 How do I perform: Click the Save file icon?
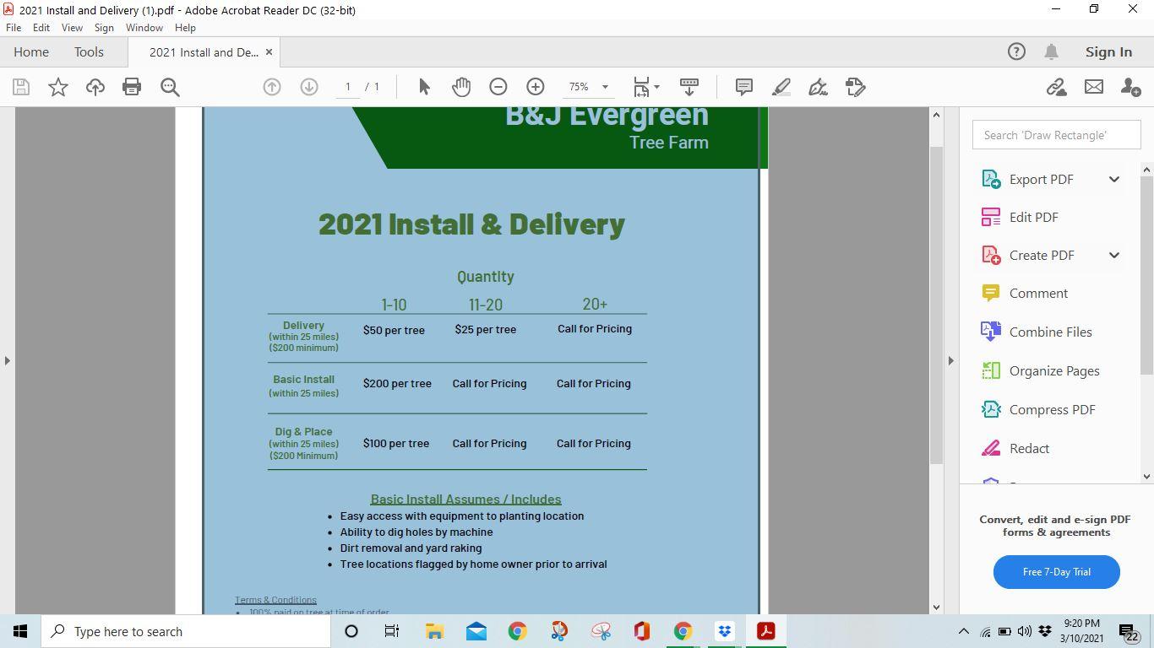pyautogui.click(x=21, y=87)
